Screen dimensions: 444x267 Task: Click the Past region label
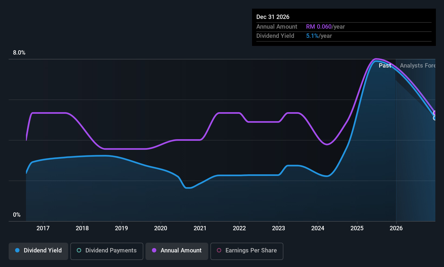(x=385, y=65)
